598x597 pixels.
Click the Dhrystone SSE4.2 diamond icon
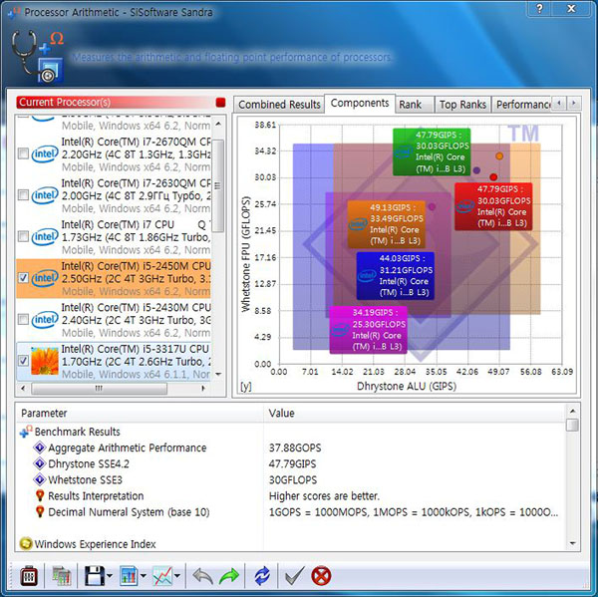pyautogui.click(x=40, y=463)
